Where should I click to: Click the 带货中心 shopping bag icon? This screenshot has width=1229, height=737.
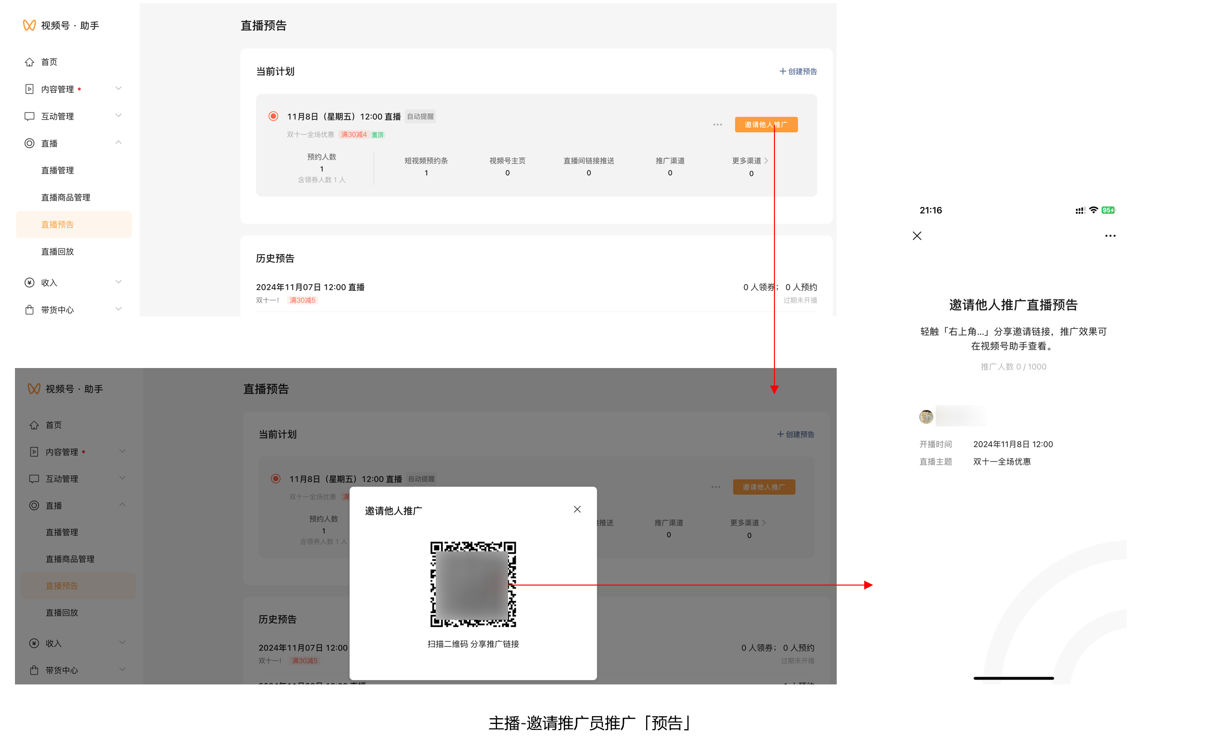[x=29, y=310]
